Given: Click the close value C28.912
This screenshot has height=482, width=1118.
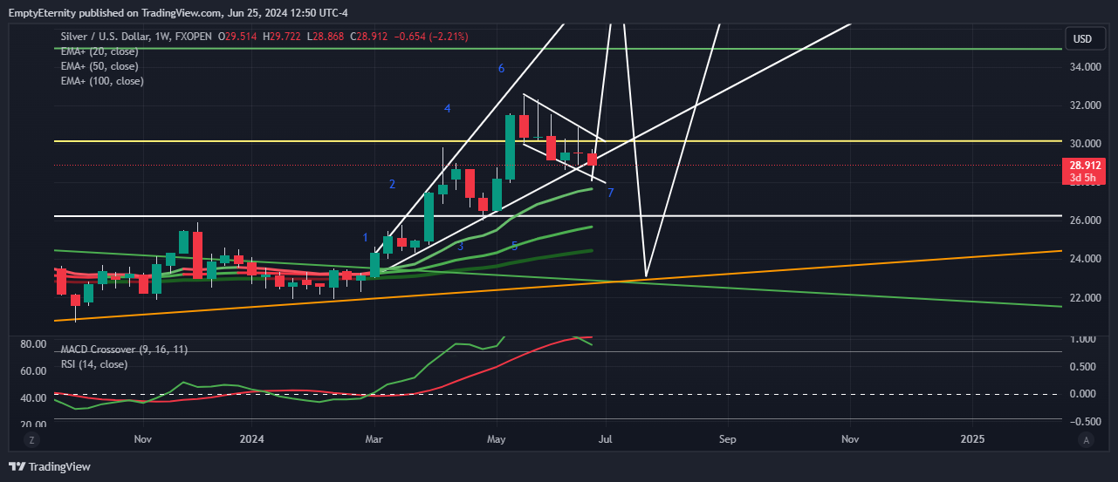Looking at the screenshot, I should 369,37.
